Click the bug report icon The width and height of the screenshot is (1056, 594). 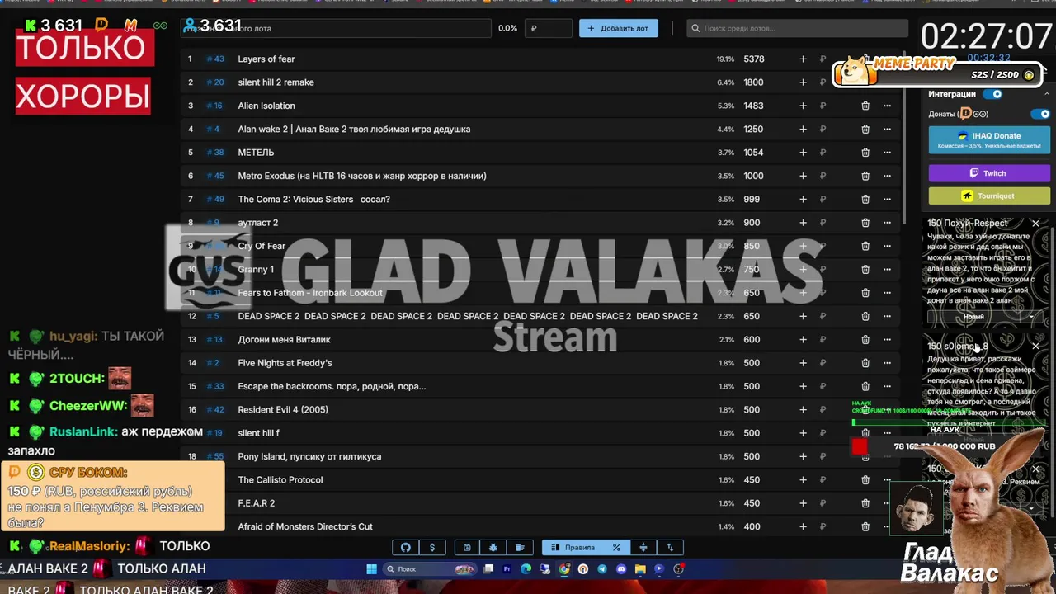click(493, 548)
